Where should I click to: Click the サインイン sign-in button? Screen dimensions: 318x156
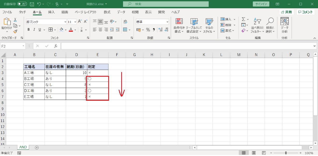[x=261, y=4]
